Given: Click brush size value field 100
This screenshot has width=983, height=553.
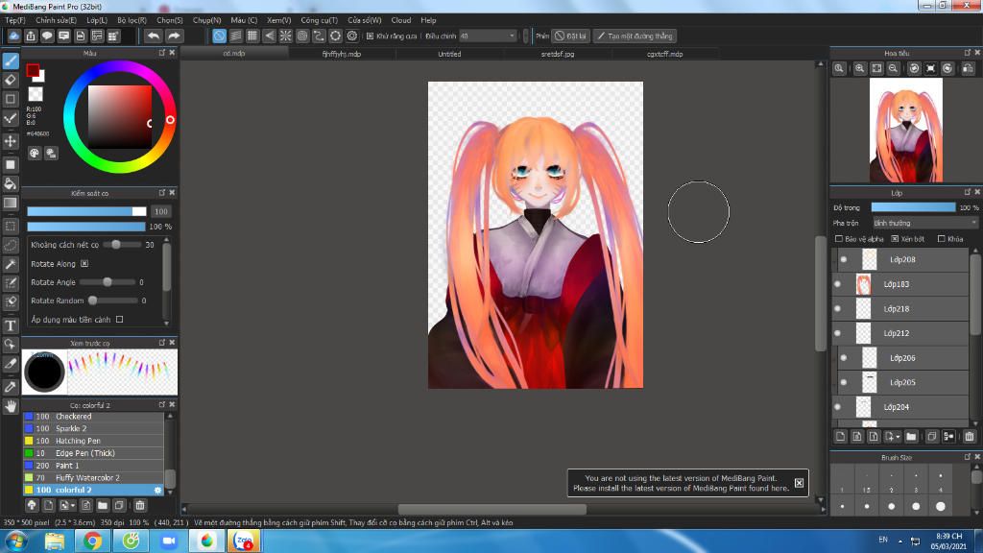Looking at the screenshot, I should tap(161, 211).
